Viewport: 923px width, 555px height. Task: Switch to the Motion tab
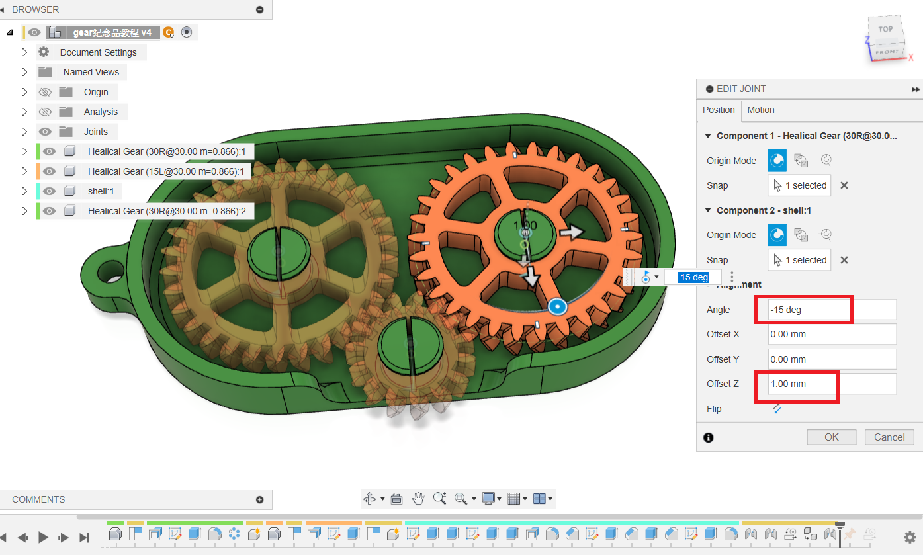pyautogui.click(x=760, y=110)
